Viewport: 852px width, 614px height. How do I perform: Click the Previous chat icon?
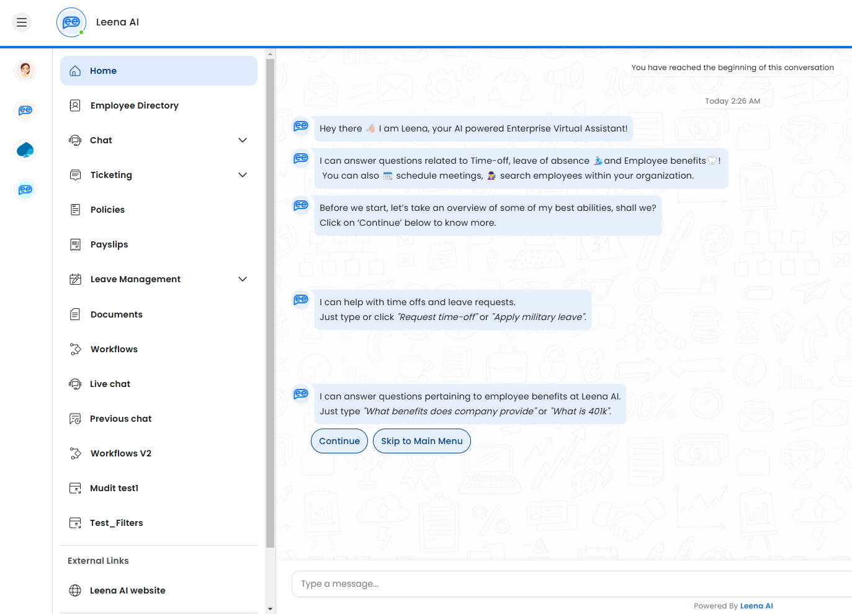[75, 419]
